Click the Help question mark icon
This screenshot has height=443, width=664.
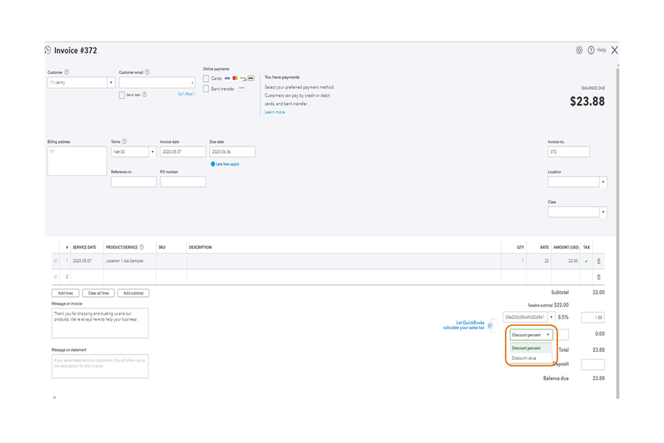pyautogui.click(x=591, y=51)
